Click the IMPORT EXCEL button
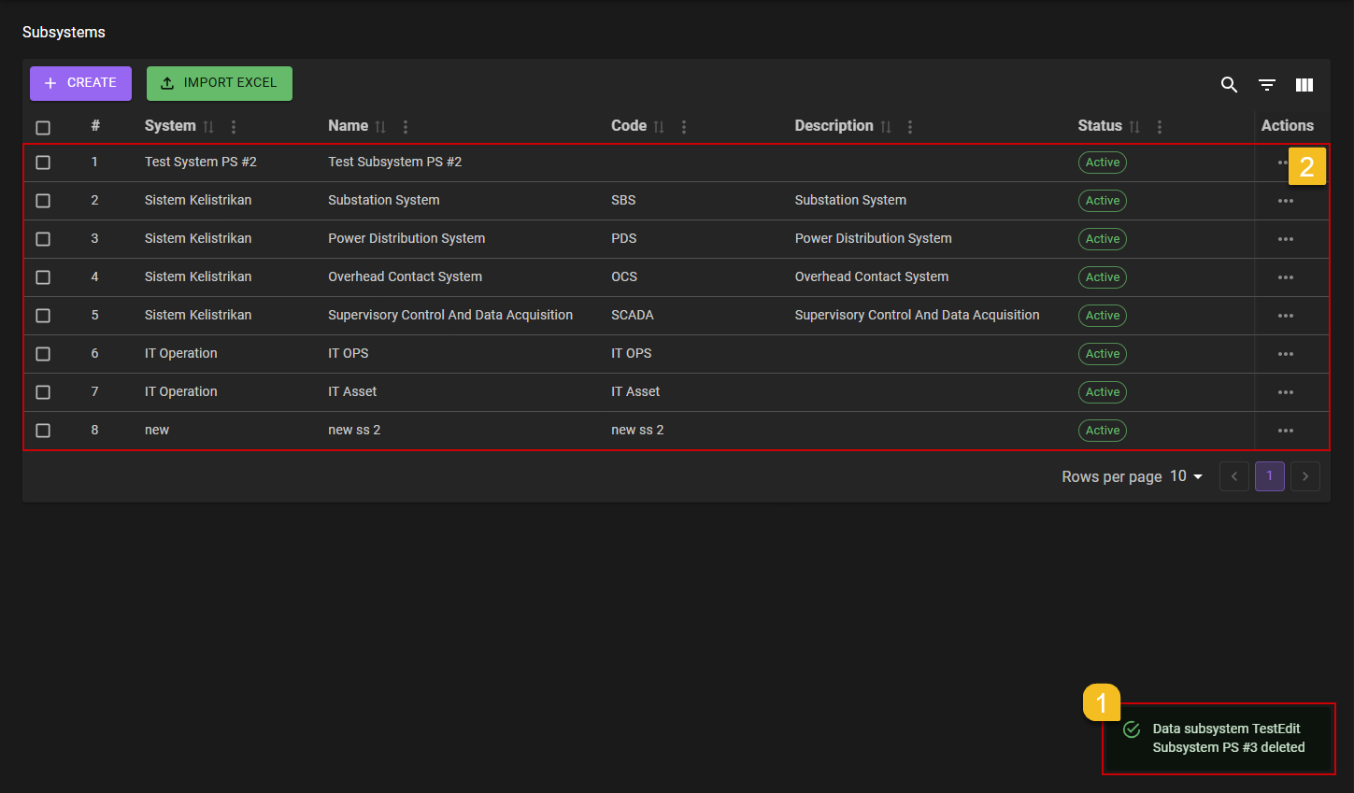The height and width of the screenshot is (793, 1354). click(220, 83)
